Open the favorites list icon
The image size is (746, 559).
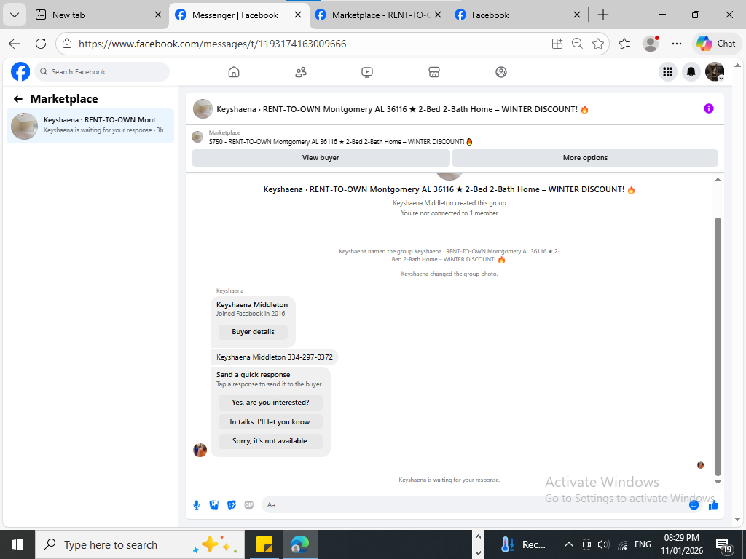tap(624, 44)
